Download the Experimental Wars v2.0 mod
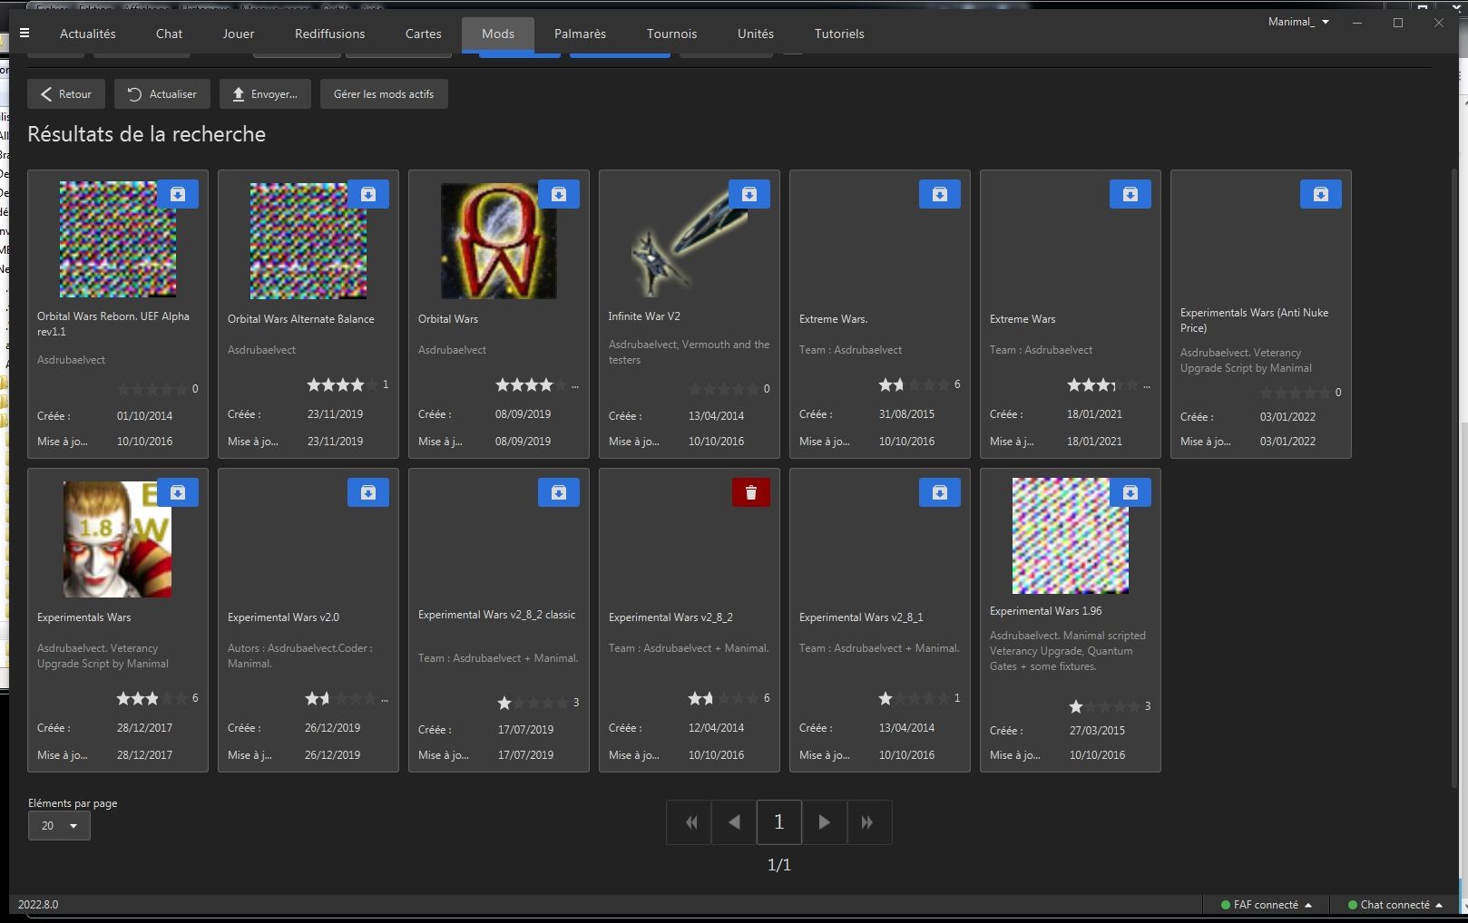1468x923 pixels. click(x=368, y=492)
